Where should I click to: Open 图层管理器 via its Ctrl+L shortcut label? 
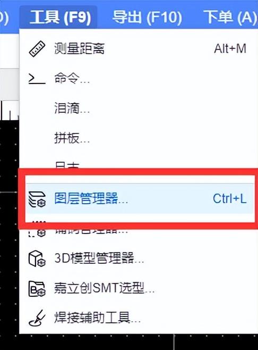click(229, 198)
